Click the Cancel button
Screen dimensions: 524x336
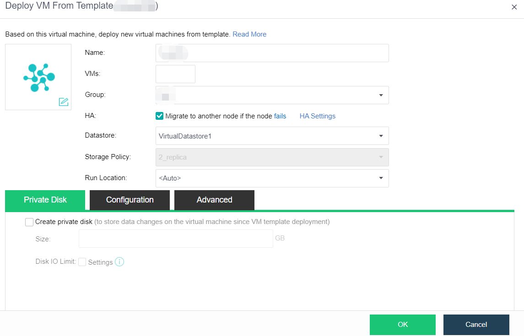(x=476, y=325)
